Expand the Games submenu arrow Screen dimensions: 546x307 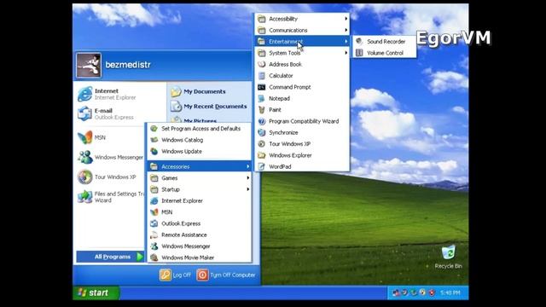point(247,178)
